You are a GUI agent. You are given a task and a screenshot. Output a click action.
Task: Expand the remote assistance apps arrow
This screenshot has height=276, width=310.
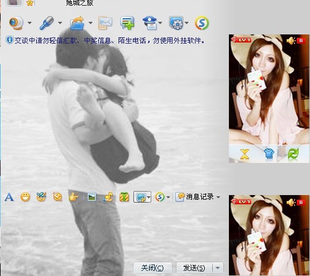pos(186,23)
